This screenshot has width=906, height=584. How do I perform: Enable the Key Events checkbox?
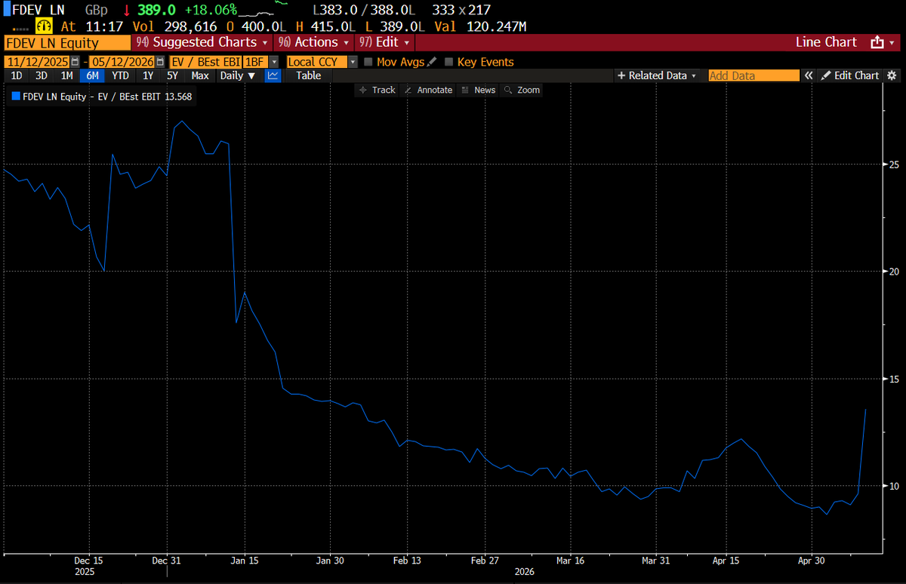(449, 62)
